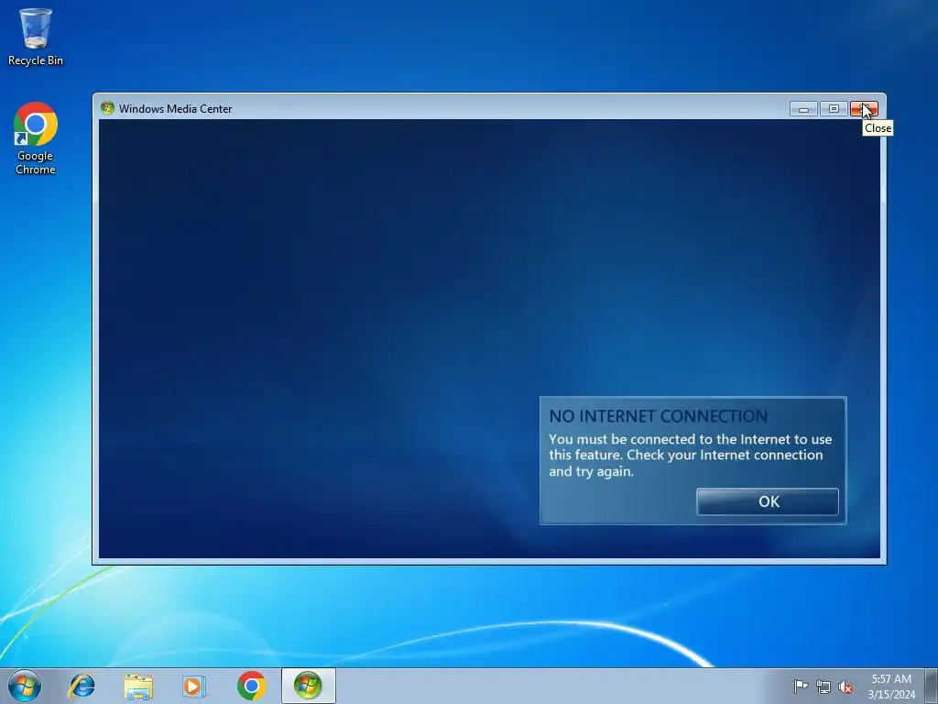Viewport: 938px width, 704px height.
Task: Click the Windows Media Center title bar icon
Action: (x=108, y=108)
